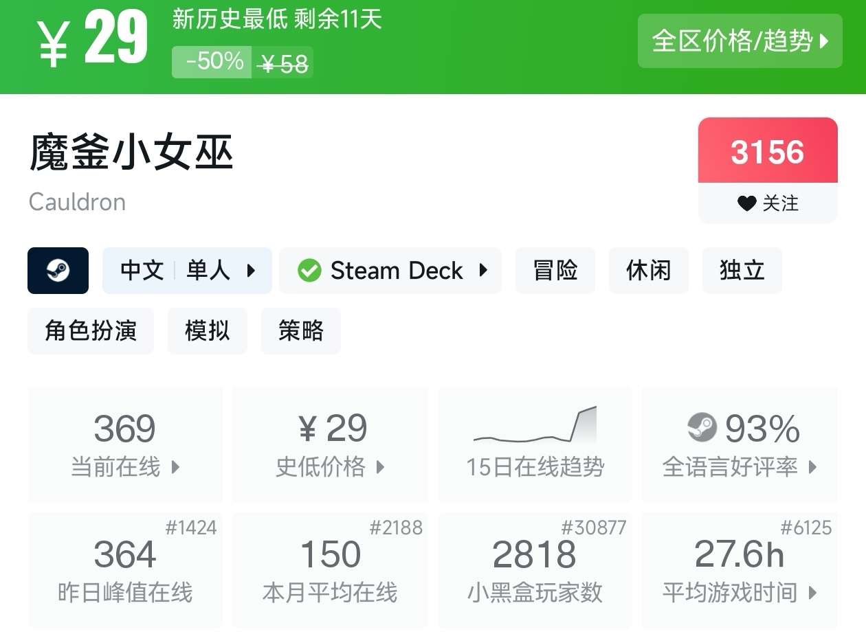The width and height of the screenshot is (866, 634).
Task: Click the heart follow icon
Action: tap(746, 203)
